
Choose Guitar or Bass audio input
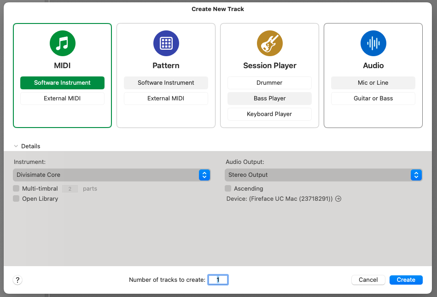373,99
